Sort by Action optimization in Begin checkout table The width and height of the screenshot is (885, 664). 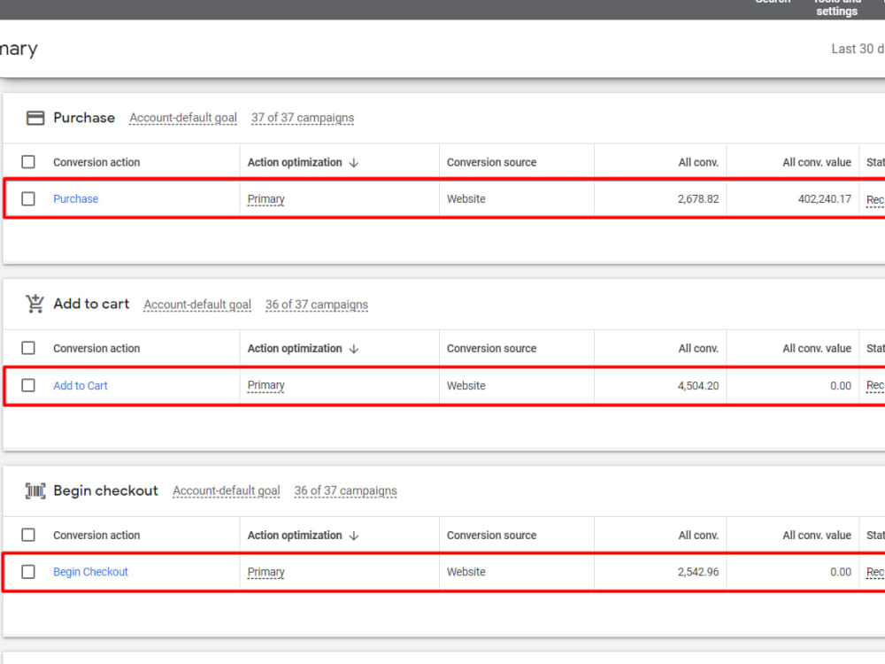pyautogui.click(x=295, y=536)
